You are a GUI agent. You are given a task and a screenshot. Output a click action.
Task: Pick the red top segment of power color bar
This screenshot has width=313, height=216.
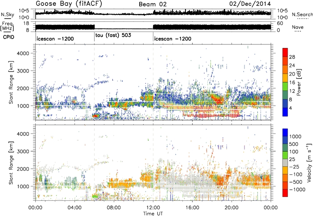click(x=285, y=52)
